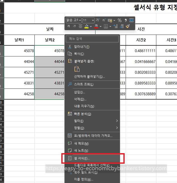The height and width of the screenshot is (183, 177).
Task: Decrease font size with the shrink-font icon
Action: tap(104, 20)
